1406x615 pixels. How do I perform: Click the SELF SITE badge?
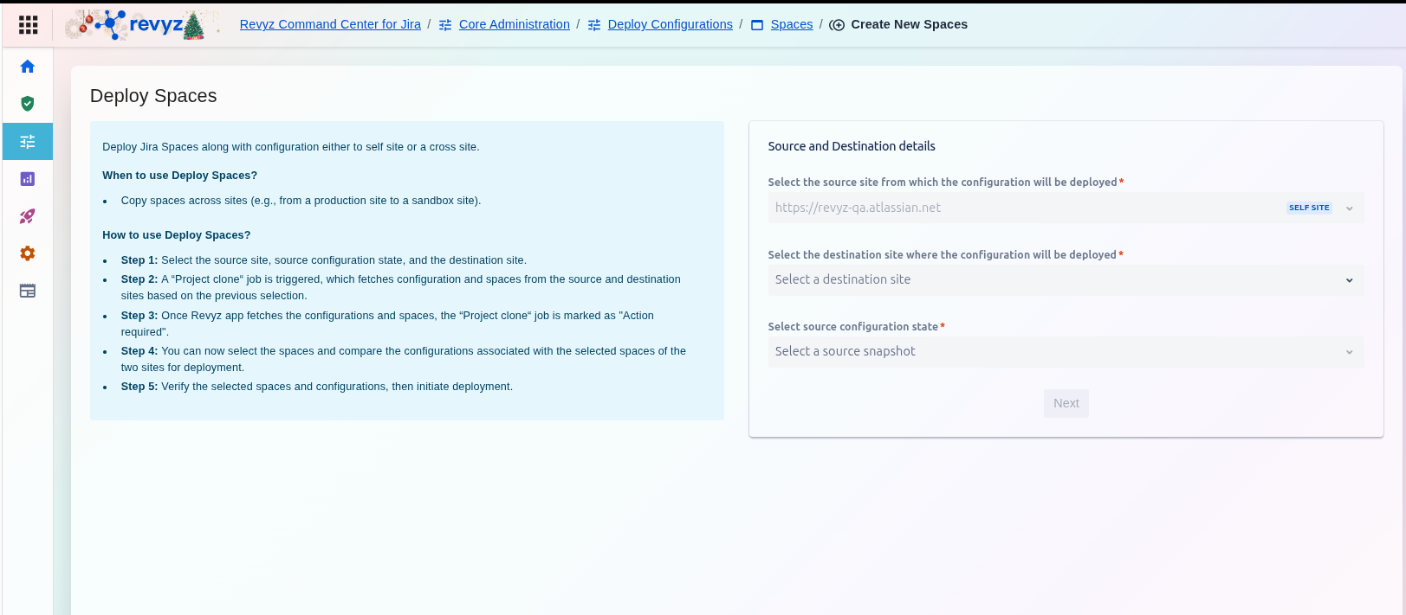[1308, 208]
